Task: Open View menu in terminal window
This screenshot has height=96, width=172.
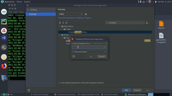Action: click(21, 12)
